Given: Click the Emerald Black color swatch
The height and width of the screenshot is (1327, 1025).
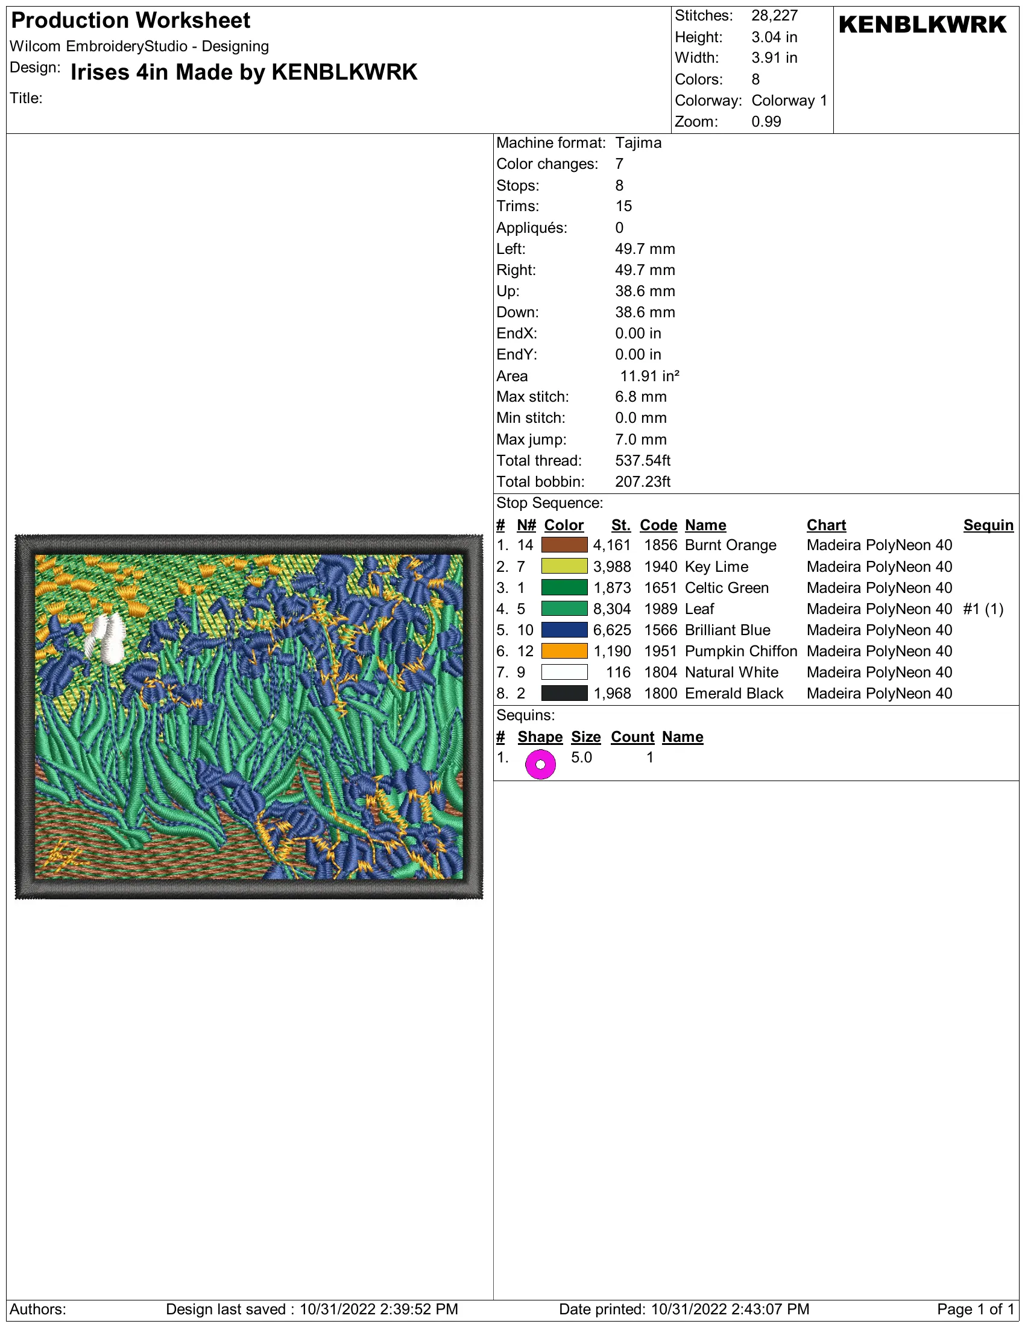Looking at the screenshot, I should pyautogui.click(x=564, y=693).
